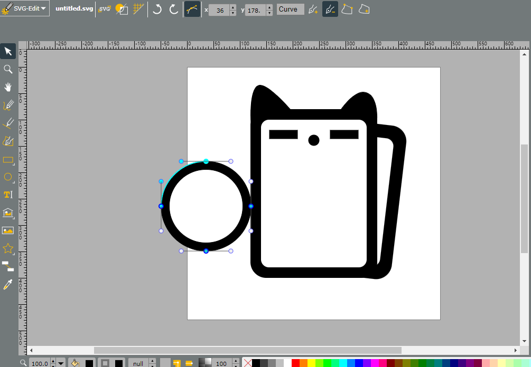Edit the node y coordinate field

tap(256, 10)
